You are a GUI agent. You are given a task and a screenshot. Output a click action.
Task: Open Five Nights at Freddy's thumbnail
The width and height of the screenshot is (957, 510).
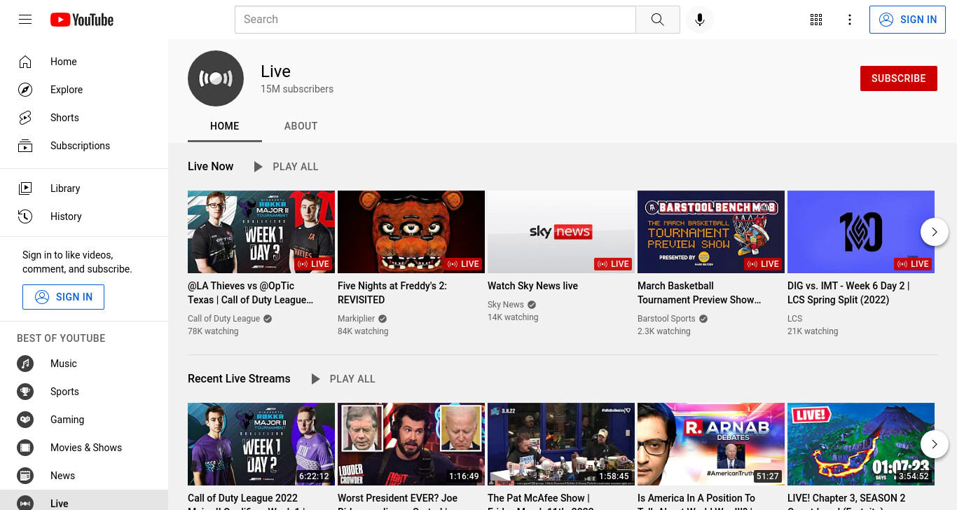pos(411,232)
